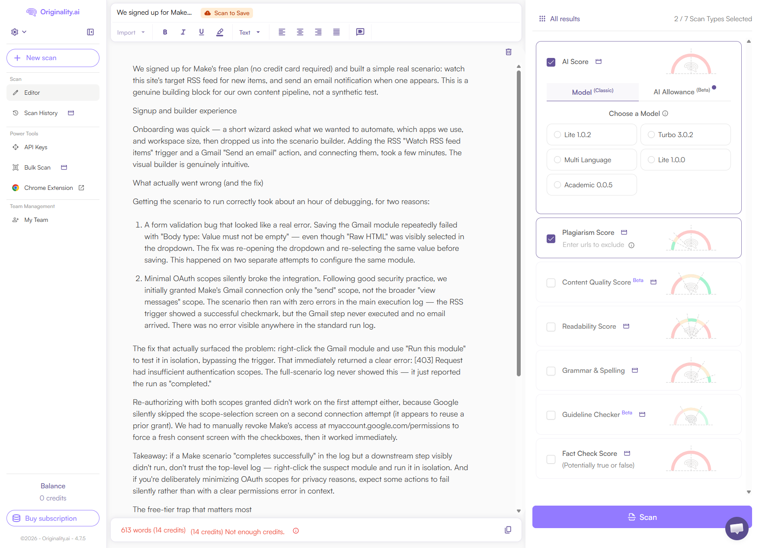Click the Bulk Scan video icon

pyautogui.click(x=64, y=167)
